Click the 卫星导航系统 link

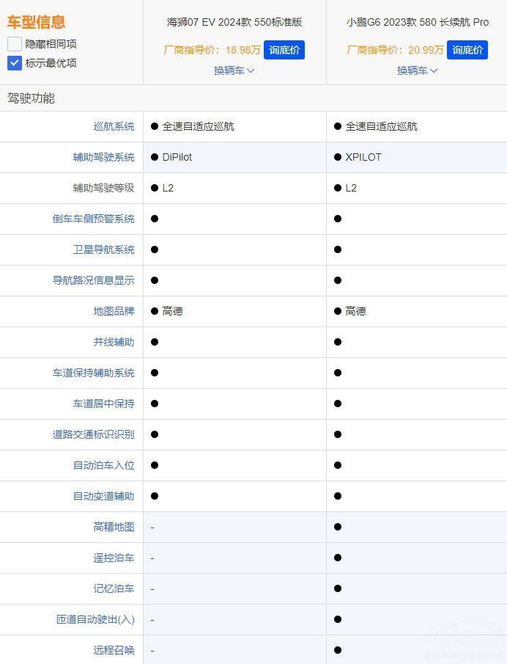[103, 249]
